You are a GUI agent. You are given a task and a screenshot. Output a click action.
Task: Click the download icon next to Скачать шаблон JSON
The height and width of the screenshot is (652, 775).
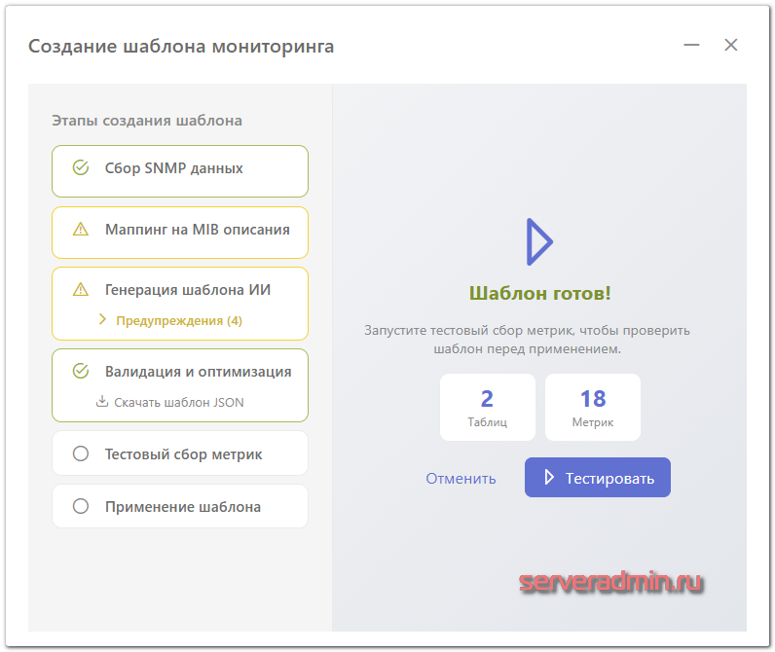tap(102, 401)
